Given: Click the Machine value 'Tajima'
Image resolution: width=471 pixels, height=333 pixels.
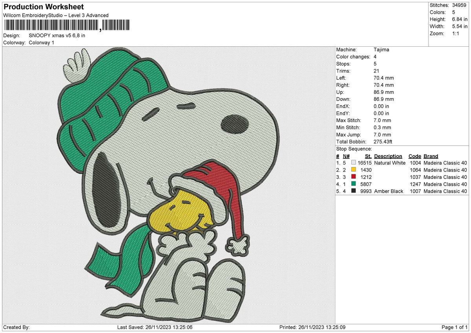Looking at the screenshot, I should 382,50.
